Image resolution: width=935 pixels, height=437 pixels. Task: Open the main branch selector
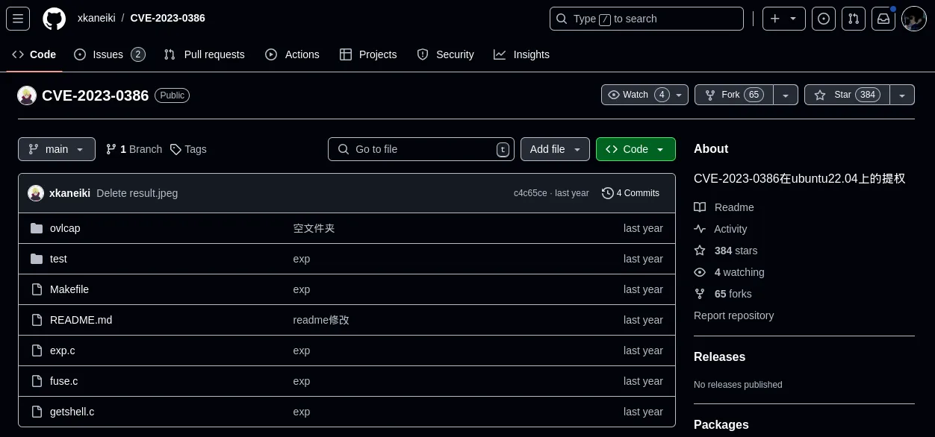tap(57, 149)
